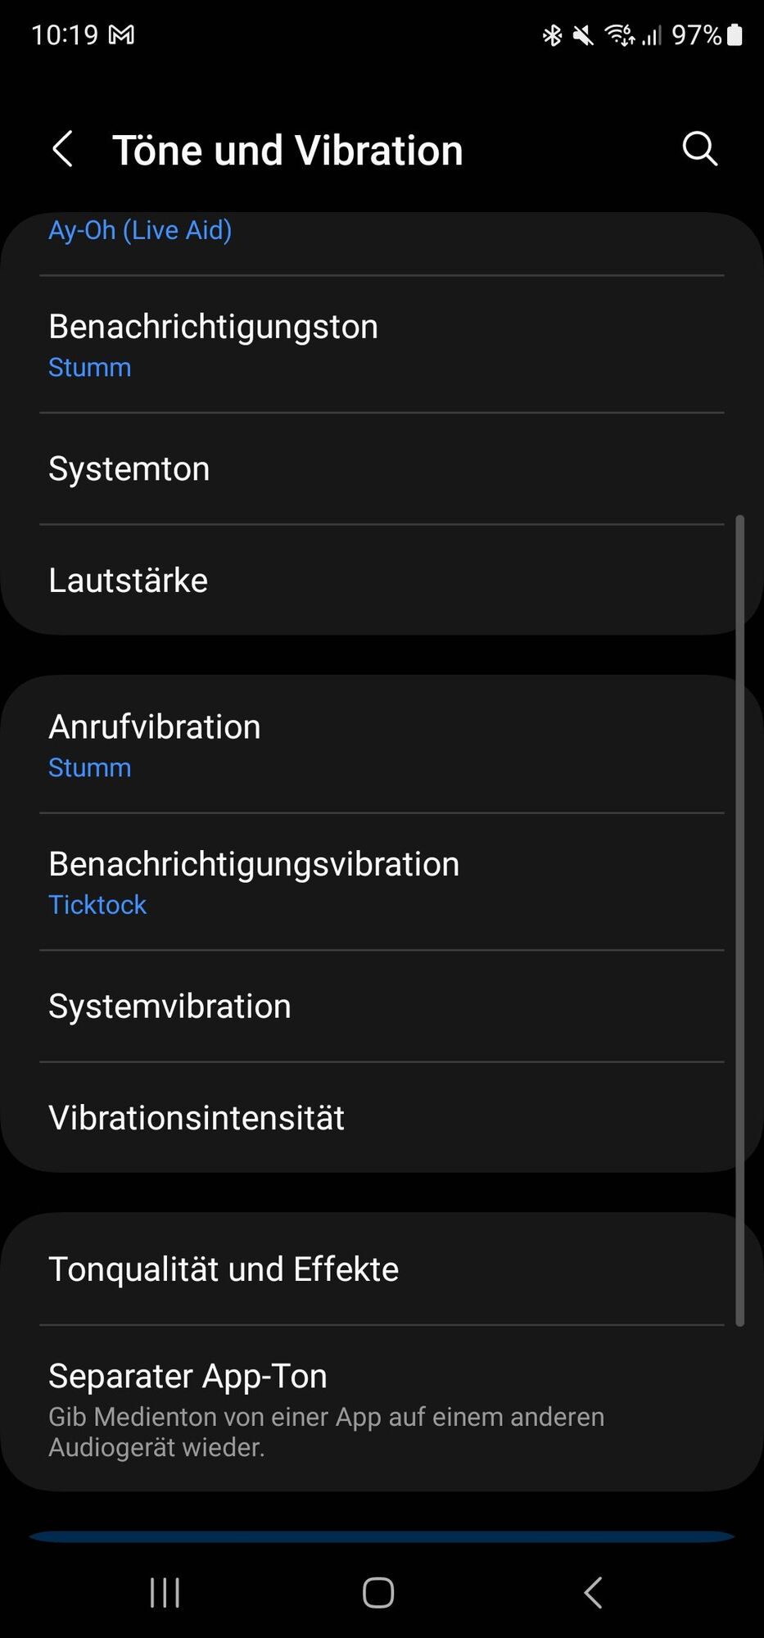Open Vibrationsintensität settings

coord(382,1118)
